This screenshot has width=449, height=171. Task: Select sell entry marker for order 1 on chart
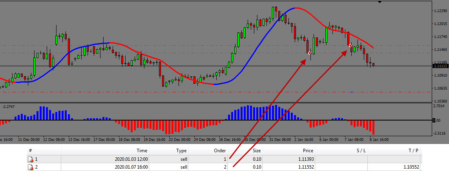pos(309,53)
